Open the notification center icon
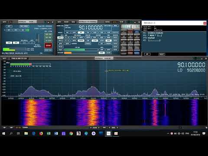 pyautogui.click(x=204, y=133)
